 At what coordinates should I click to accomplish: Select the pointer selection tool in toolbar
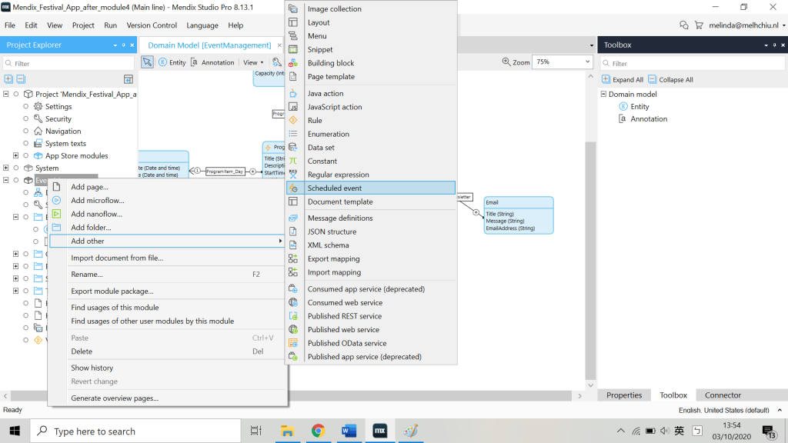[147, 62]
